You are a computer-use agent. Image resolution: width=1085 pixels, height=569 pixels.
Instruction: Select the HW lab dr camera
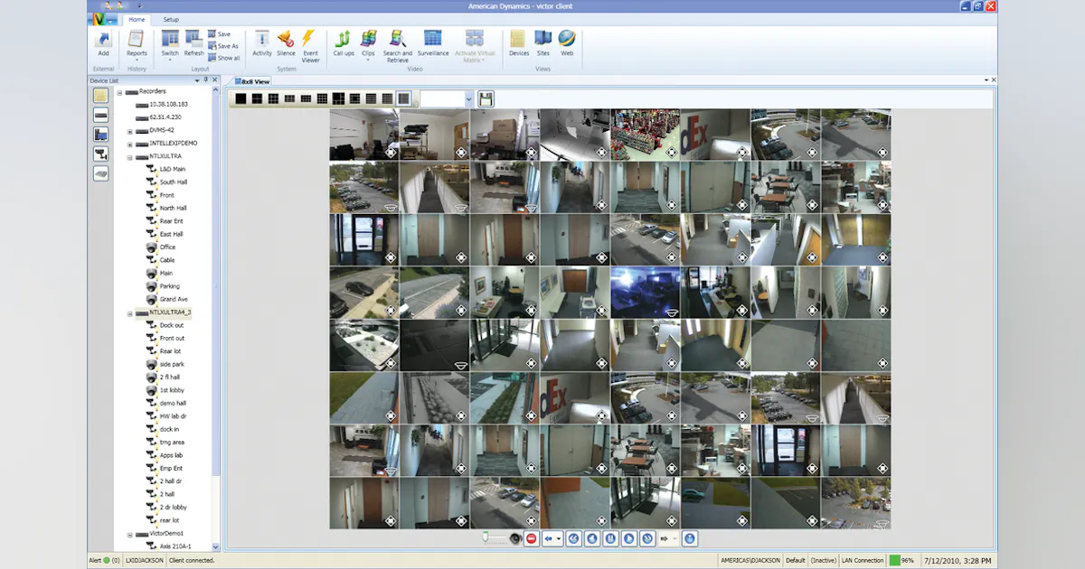(x=173, y=416)
